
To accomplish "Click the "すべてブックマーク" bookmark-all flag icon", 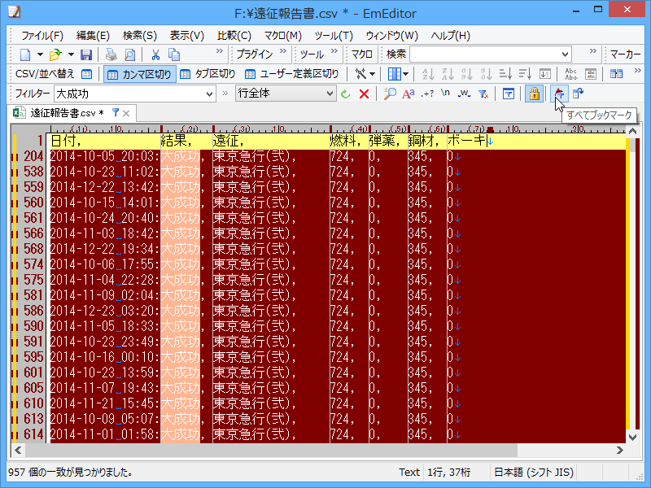I will [x=558, y=94].
